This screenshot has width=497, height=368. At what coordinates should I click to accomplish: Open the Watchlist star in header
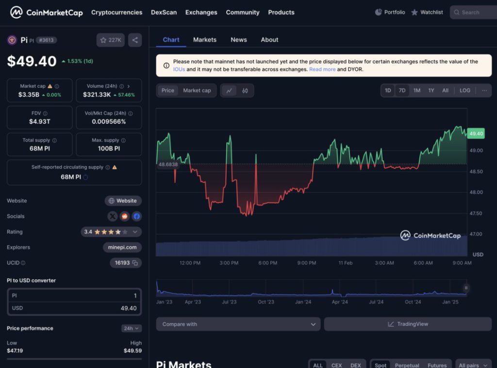point(414,12)
